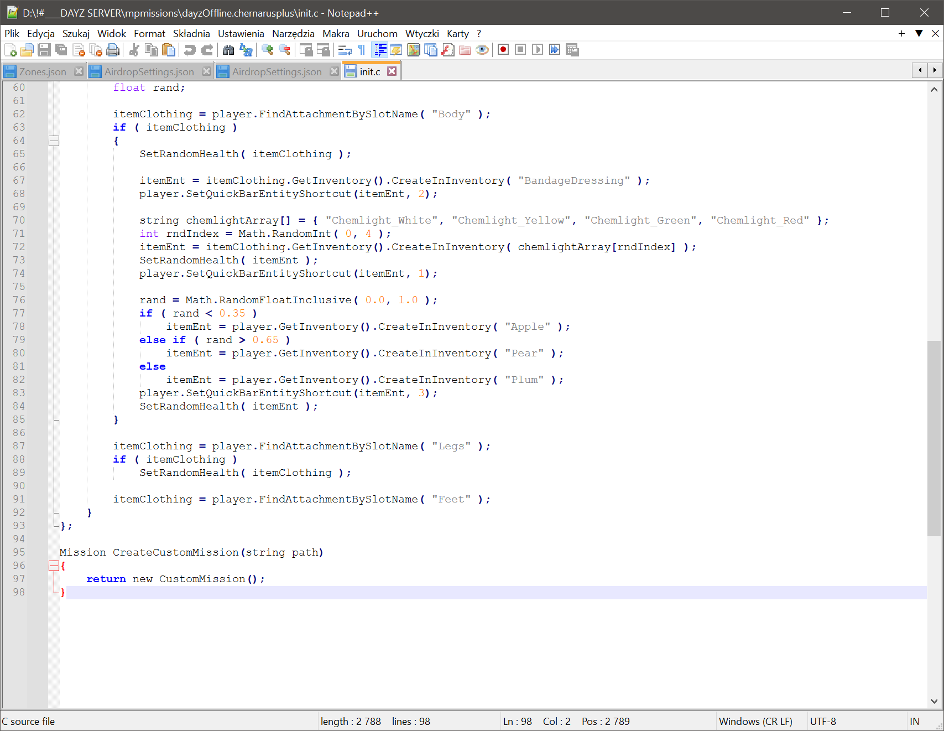Open Find with binoculars icon

[x=228, y=50]
